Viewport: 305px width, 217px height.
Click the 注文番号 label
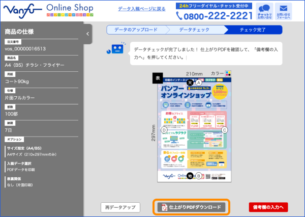click(x=13, y=42)
